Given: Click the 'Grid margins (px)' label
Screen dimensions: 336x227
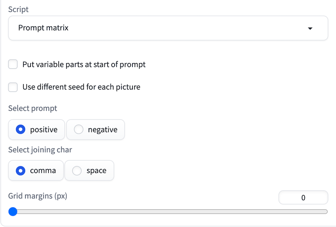Looking at the screenshot, I should click(x=38, y=195).
